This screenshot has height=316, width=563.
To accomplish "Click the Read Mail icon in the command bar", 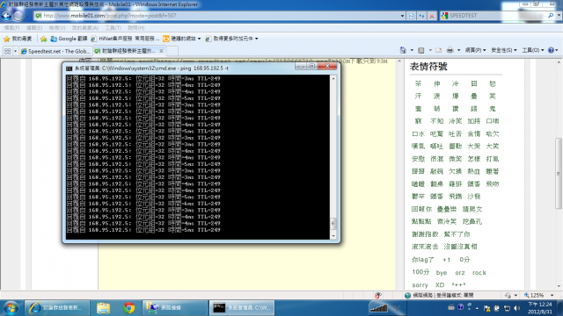I will [438, 50].
